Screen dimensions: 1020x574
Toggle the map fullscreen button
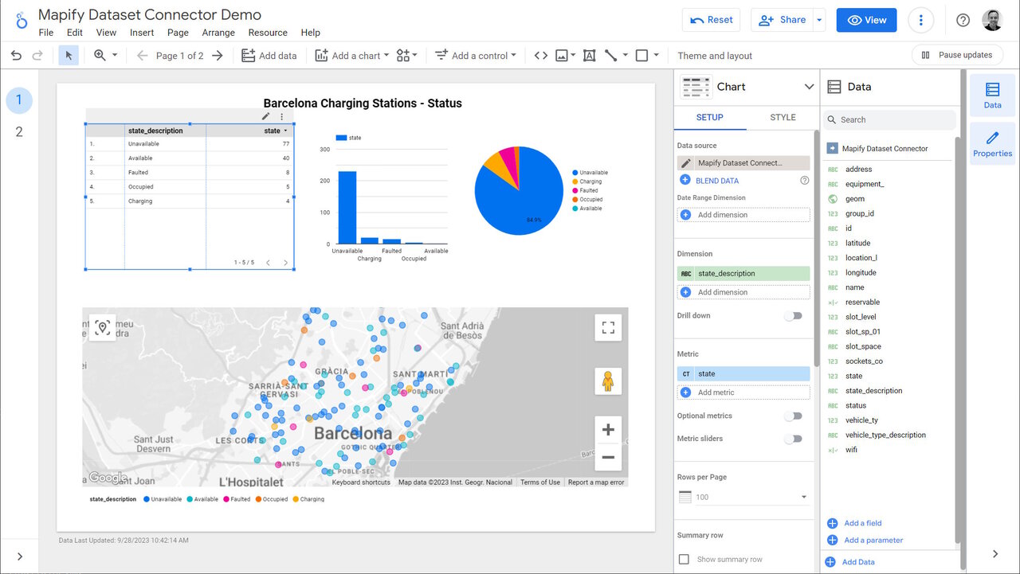[608, 327]
